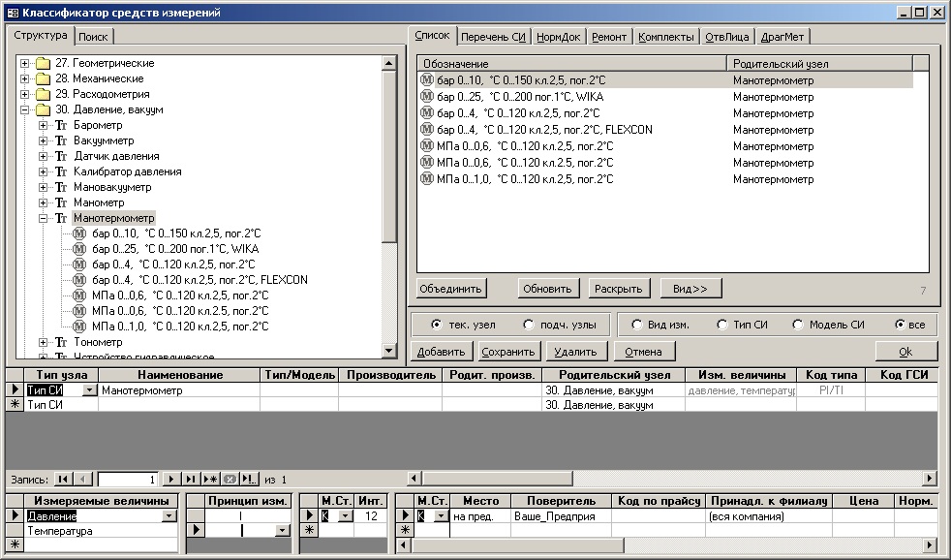Click the M icon of WIKA item in tree
Screen dimensions: 951x560
tap(79, 249)
